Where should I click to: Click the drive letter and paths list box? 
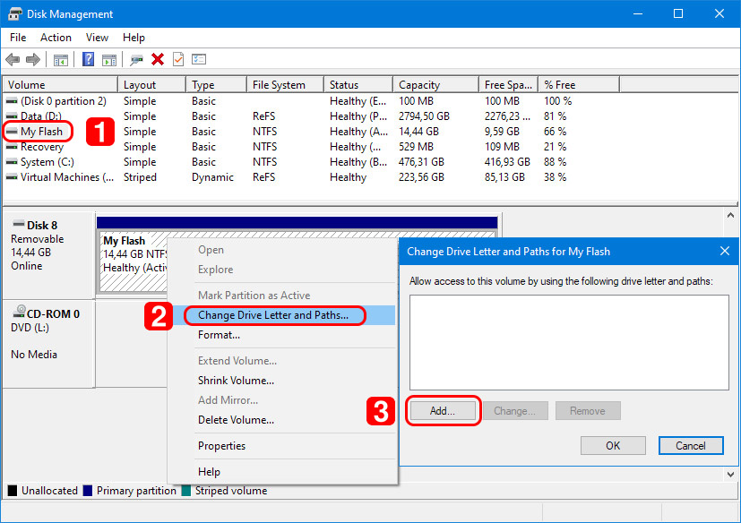(569, 342)
